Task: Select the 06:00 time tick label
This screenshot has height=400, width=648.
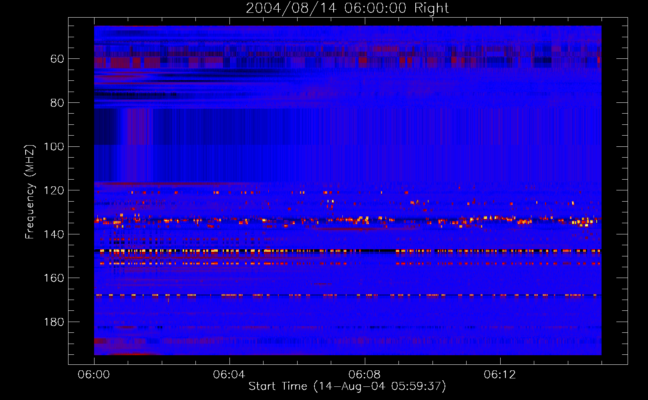Action: 94,375
